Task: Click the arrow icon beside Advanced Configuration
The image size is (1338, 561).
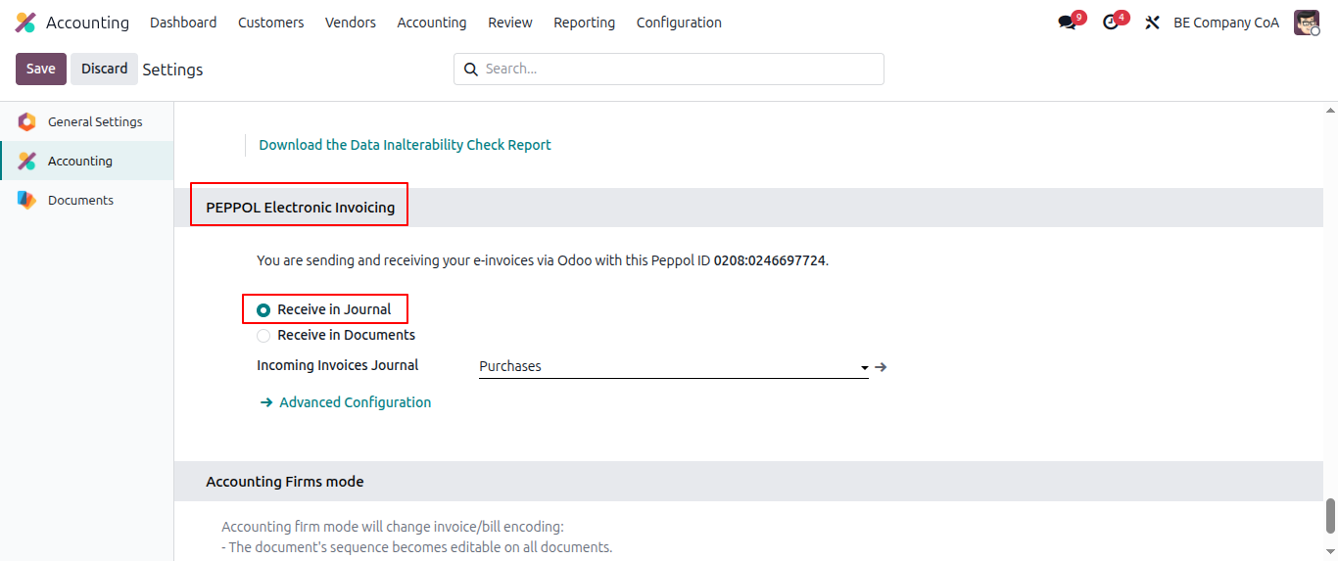Action: pos(265,402)
